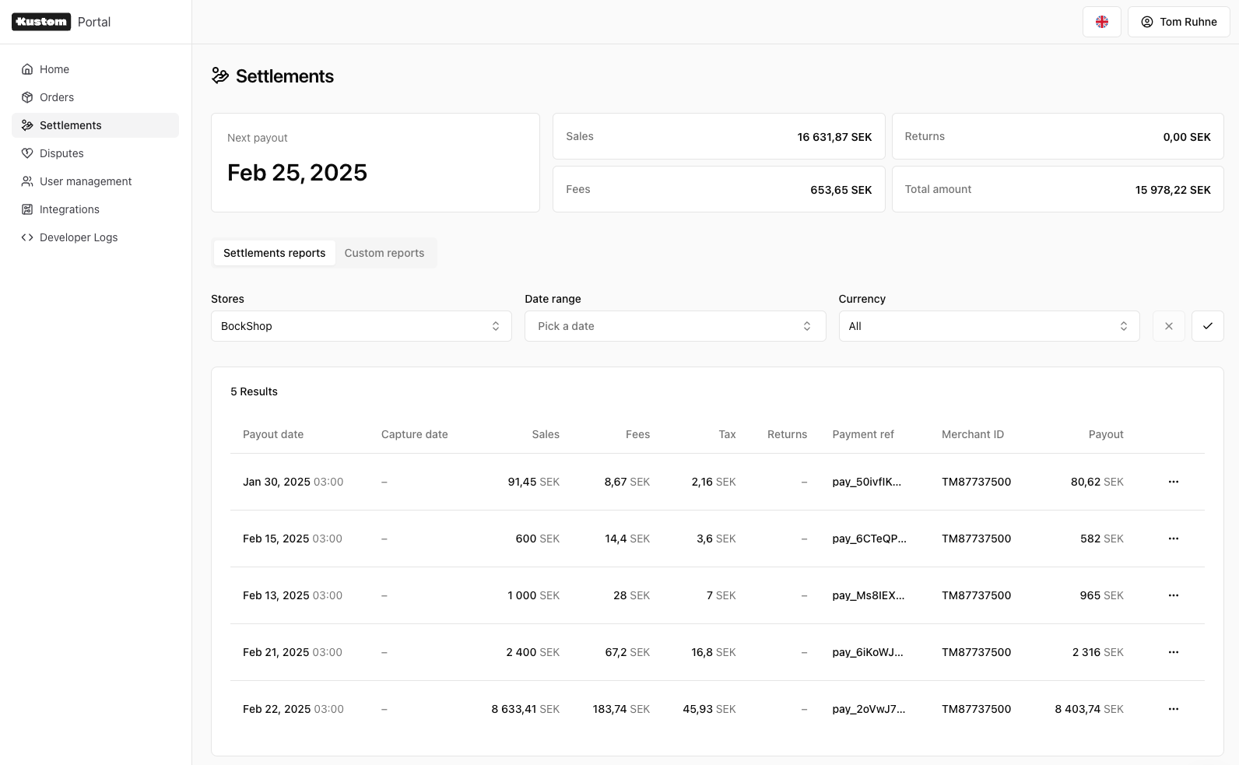
Task: Open the language flag selector
Action: pos(1102,22)
